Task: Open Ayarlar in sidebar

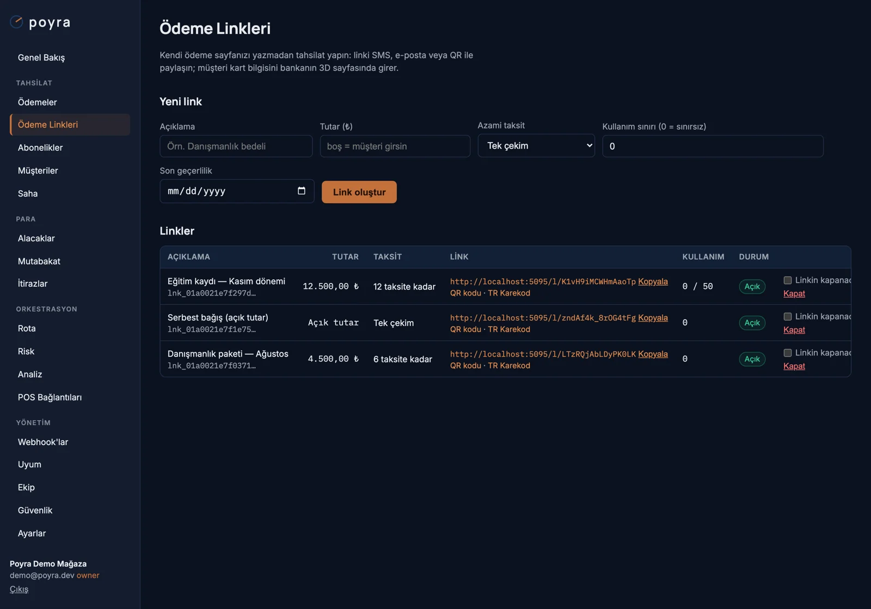Action: point(32,533)
